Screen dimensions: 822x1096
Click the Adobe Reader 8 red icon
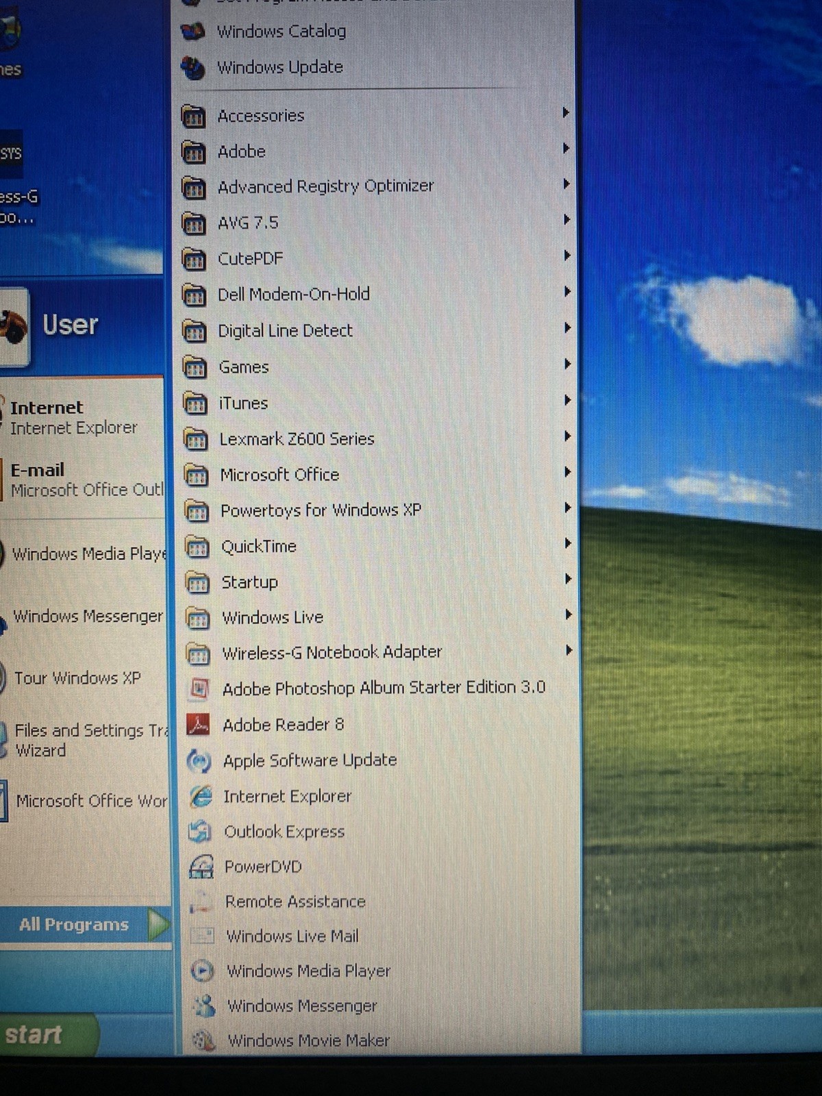tap(199, 725)
